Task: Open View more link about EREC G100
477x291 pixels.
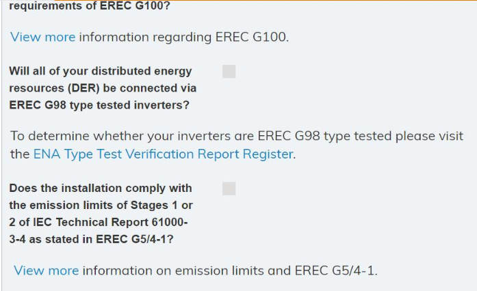Action: pos(43,37)
